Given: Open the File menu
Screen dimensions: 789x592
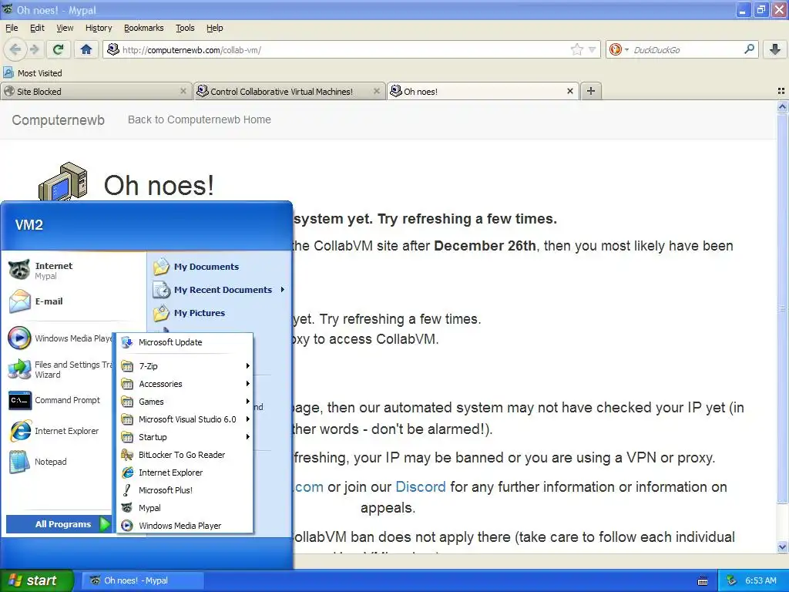Looking at the screenshot, I should click(12, 28).
